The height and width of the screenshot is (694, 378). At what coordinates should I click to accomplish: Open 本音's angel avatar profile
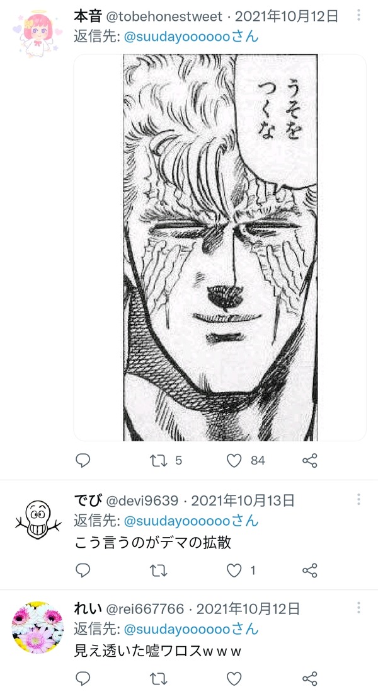tap(37, 35)
